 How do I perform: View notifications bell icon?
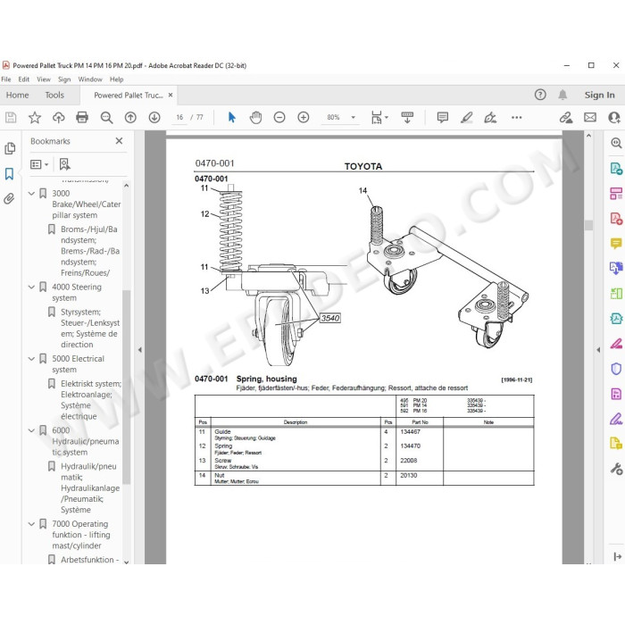point(562,95)
